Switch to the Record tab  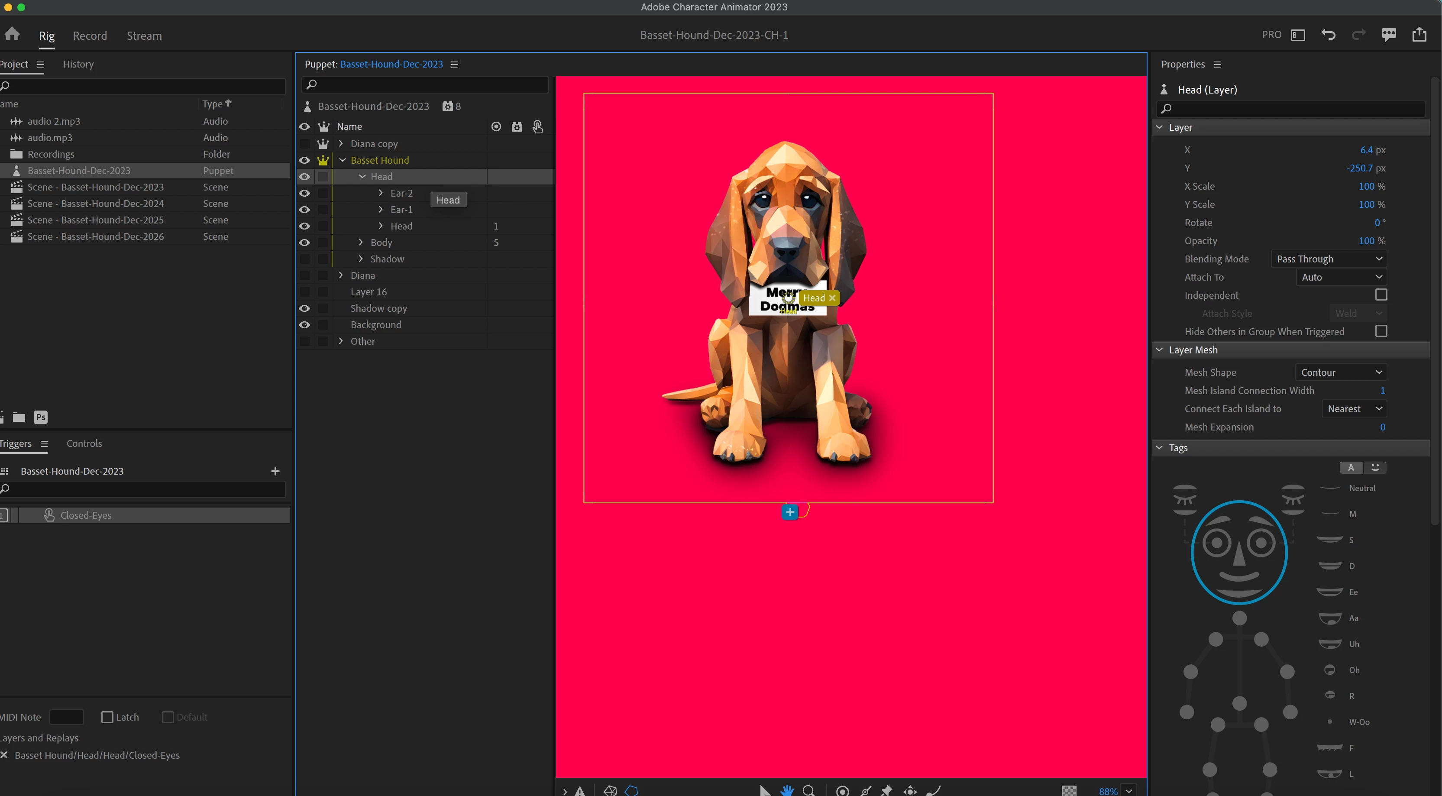(x=90, y=36)
